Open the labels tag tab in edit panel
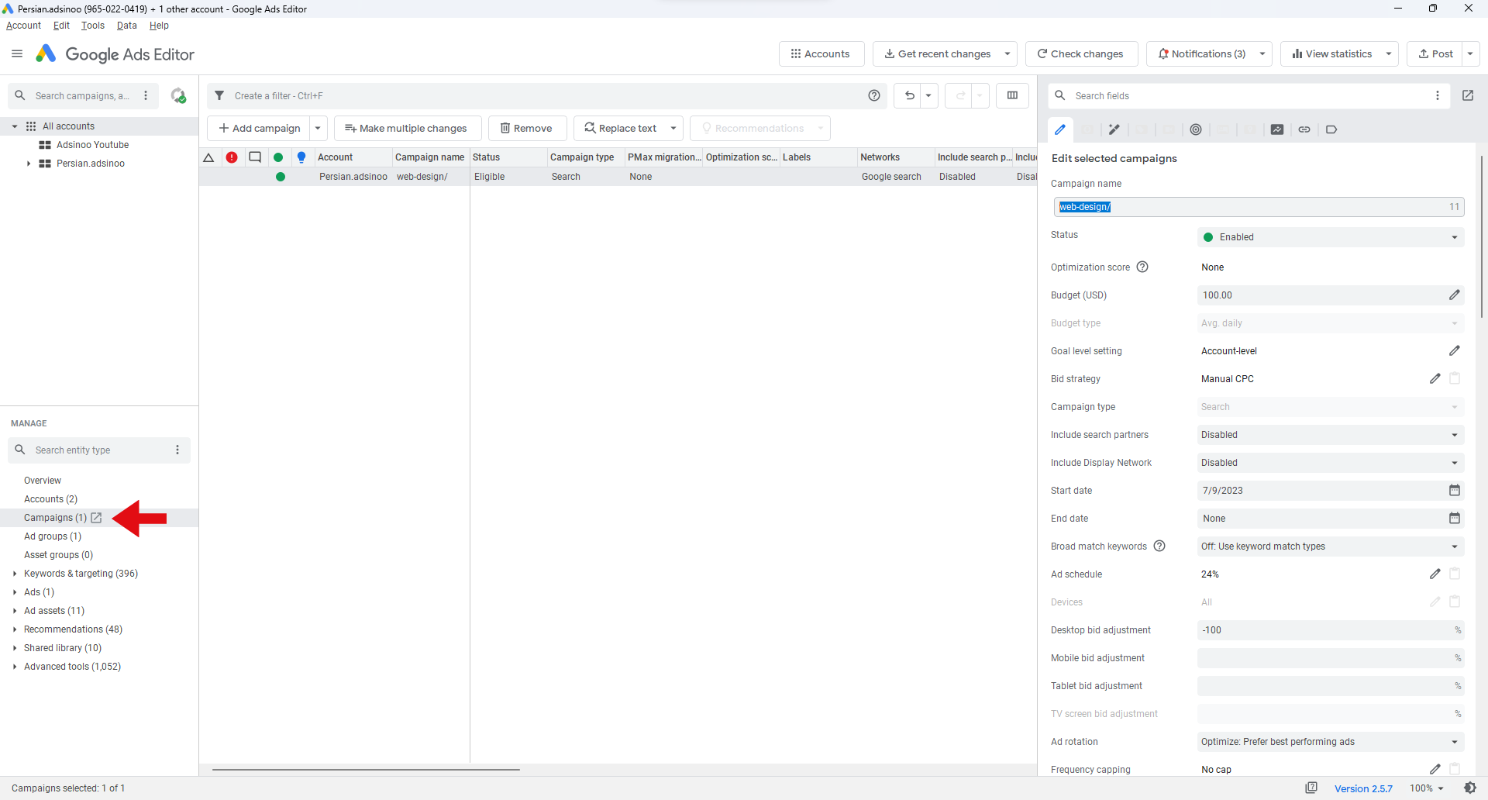 (1331, 129)
